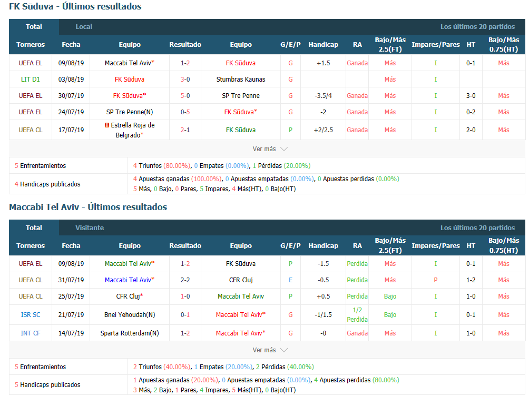Viewport: 529px width, 396px height.
Task: Click the date 03/08/19
Action: pyautogui.click(x=71, y=80)
